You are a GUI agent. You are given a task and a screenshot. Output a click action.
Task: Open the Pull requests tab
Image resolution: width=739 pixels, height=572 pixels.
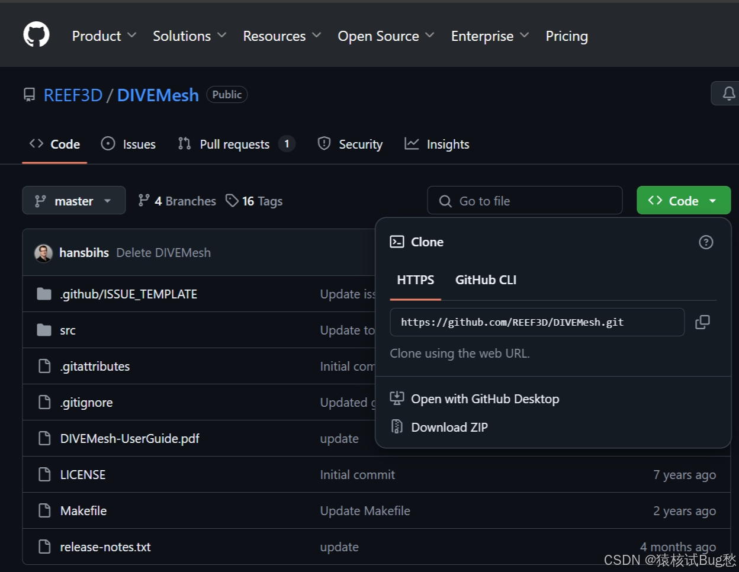[x=236, y=144]
